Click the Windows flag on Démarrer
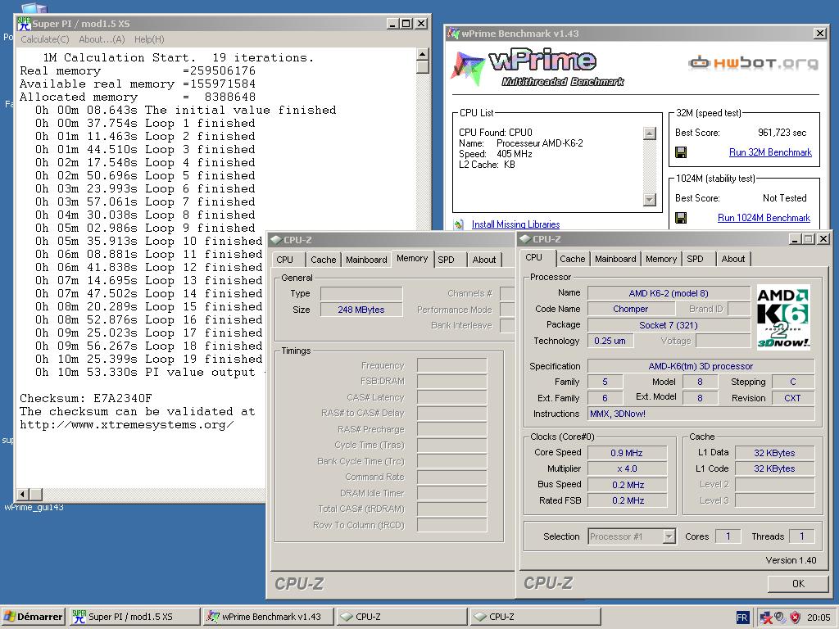The image size is (839, 629). [10, 616]
